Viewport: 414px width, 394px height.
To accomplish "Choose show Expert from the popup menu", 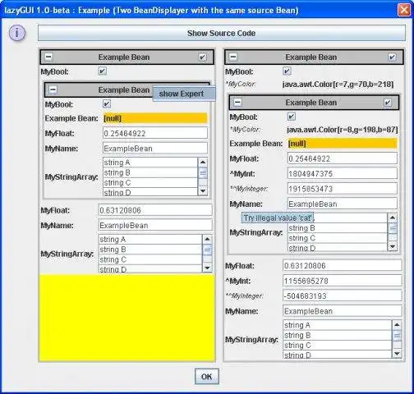I will 184,94.
